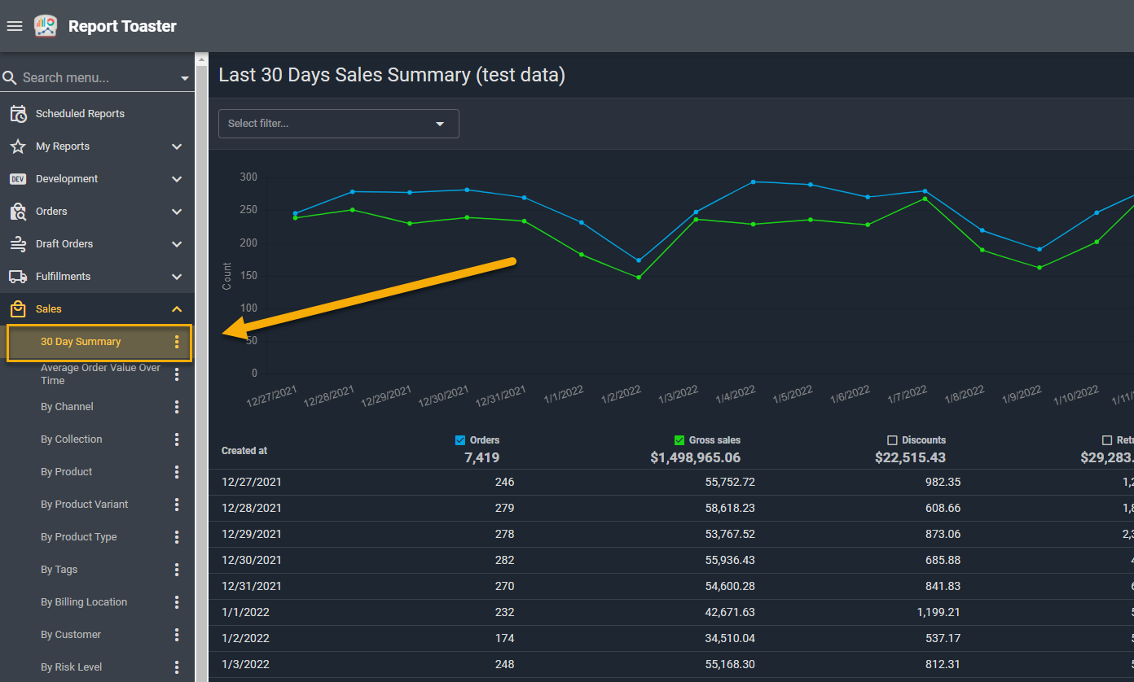Collapse the Sales menu section
This screenshot has width=1134, height=682.
tap(177, 309)
